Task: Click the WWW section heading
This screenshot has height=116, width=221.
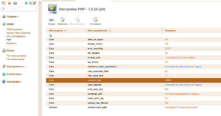Action: pos(10,24)
